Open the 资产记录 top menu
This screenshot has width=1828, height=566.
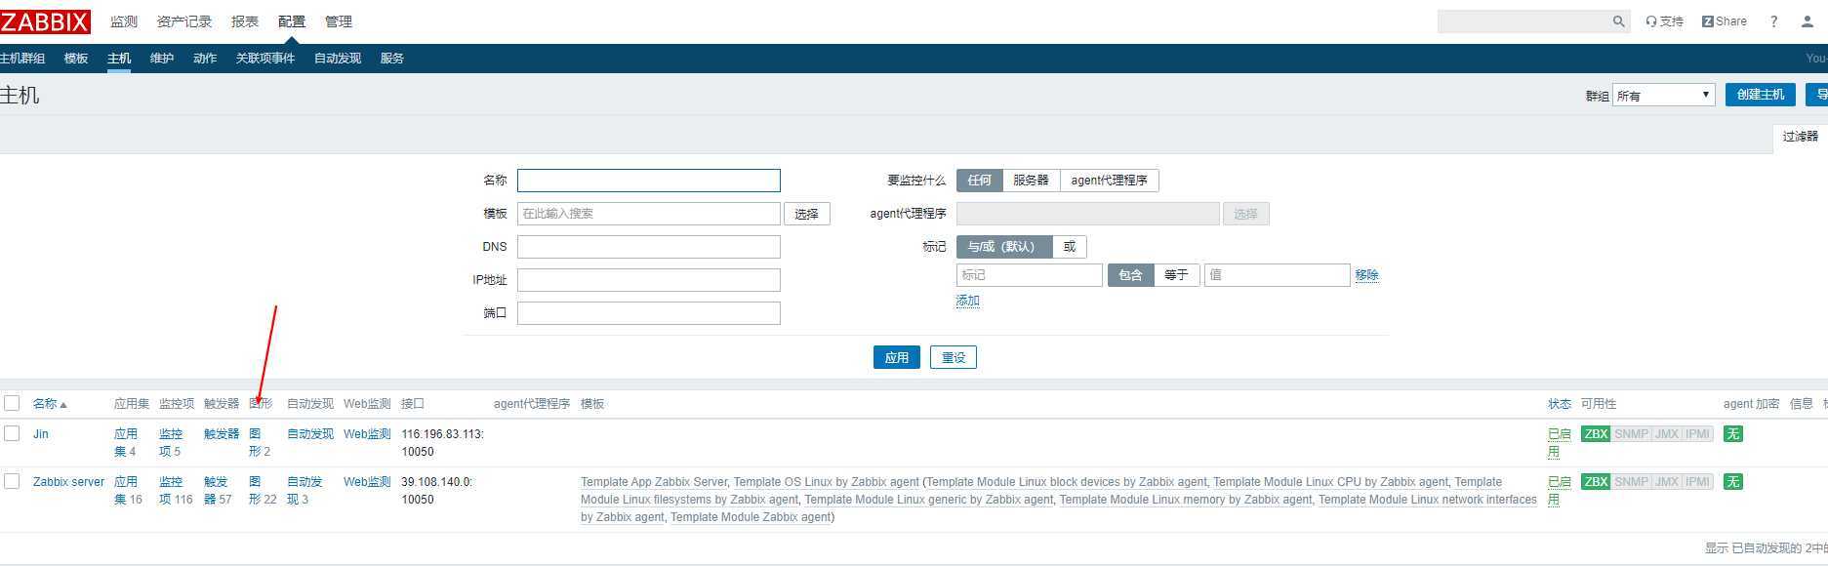point(184,21)
